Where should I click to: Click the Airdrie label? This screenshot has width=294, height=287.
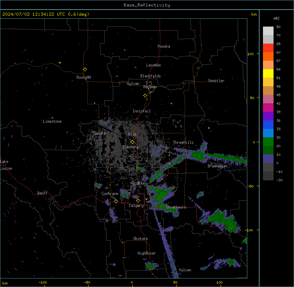coord(138,183)
